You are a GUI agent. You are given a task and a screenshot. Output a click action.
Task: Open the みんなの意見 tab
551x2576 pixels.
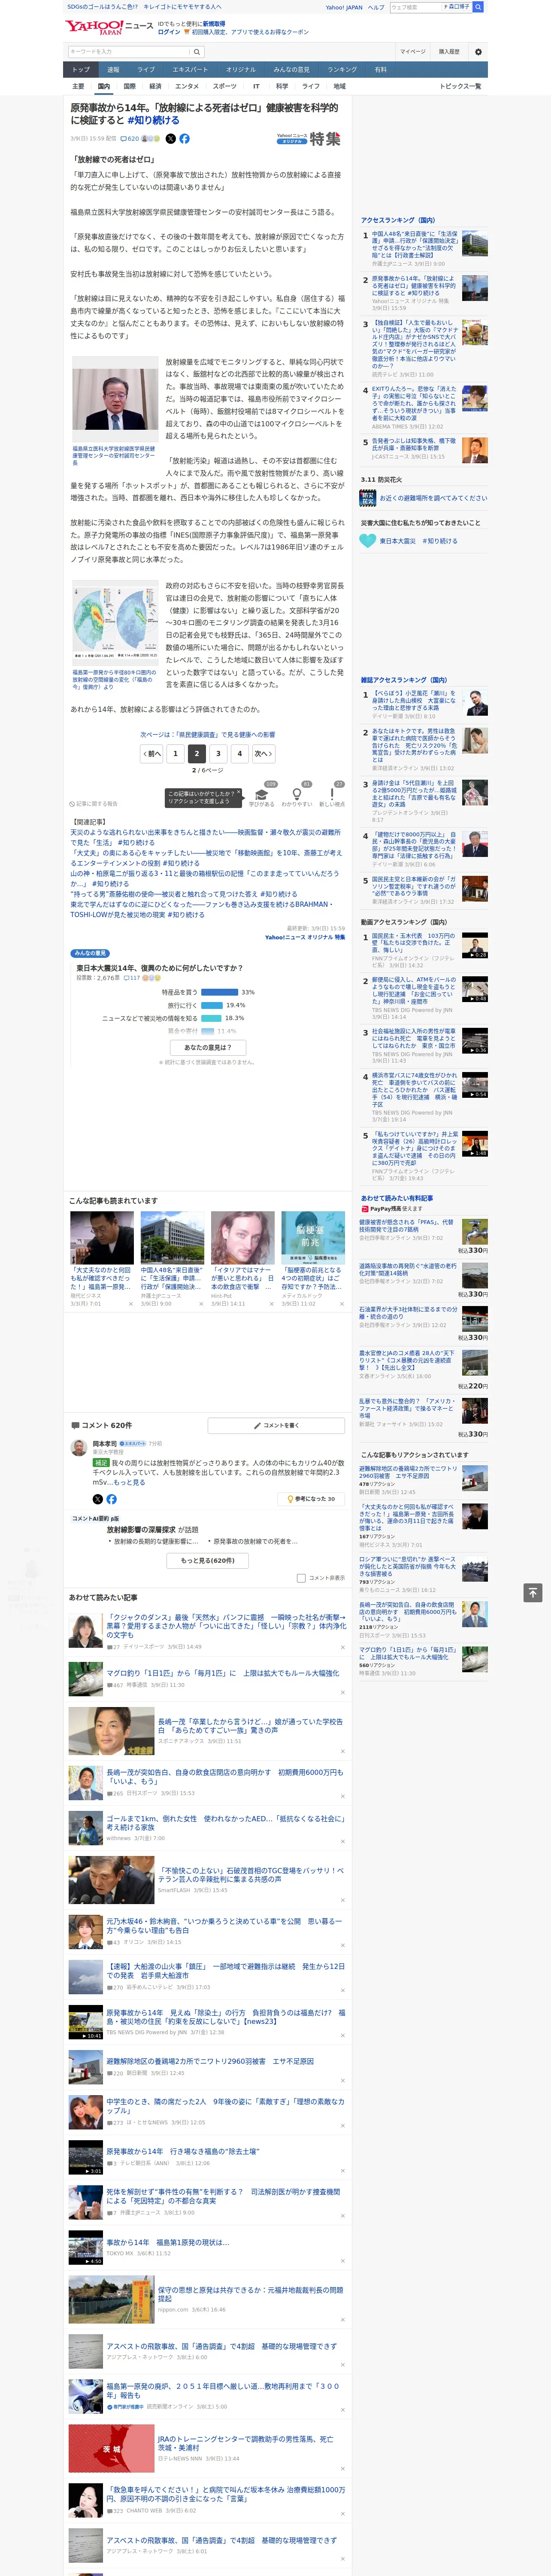tap(292, 70)
